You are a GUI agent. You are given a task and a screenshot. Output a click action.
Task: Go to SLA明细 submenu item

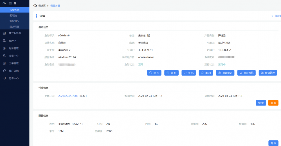14,27
